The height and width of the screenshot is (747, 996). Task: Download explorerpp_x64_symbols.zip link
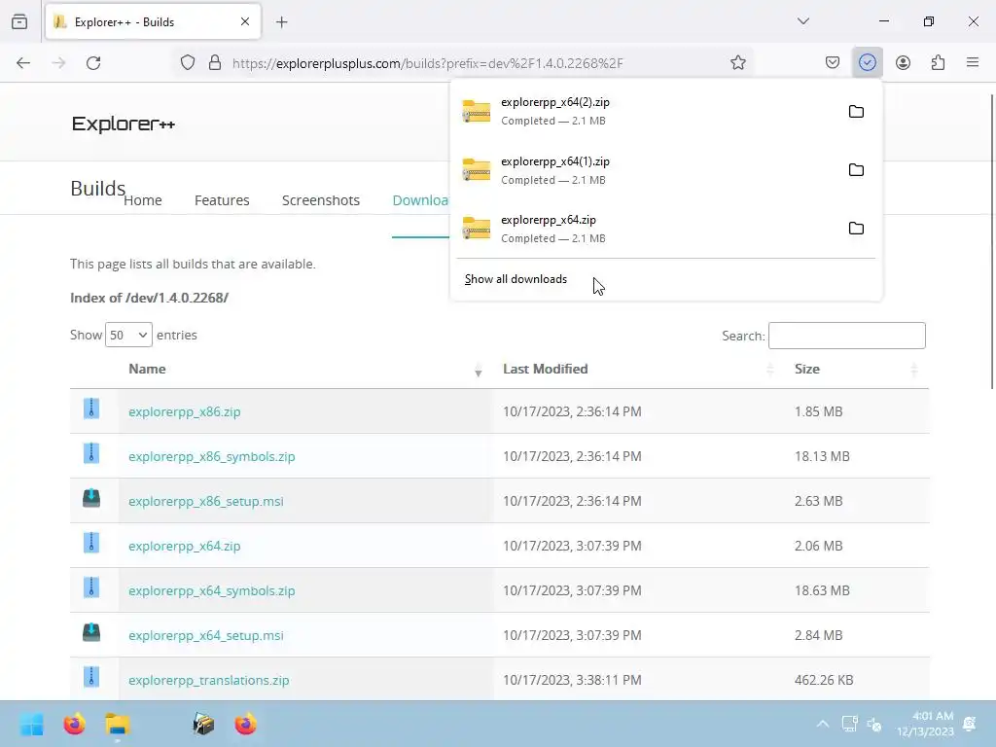point(211,590)
